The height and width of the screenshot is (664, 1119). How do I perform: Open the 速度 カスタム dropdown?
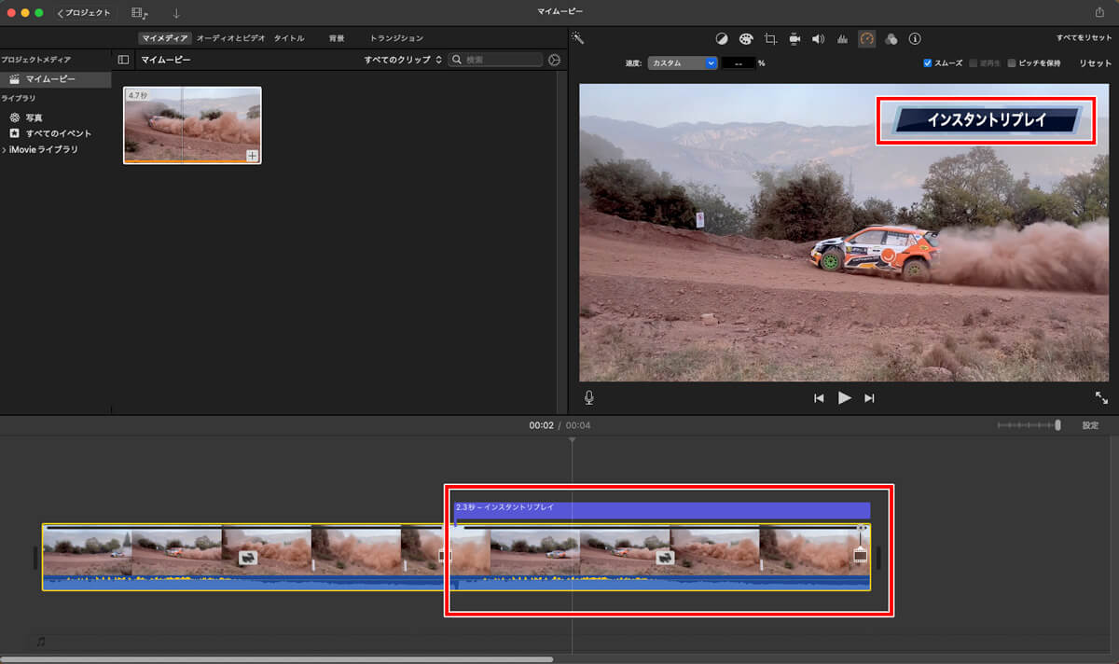tap(683, 63)
